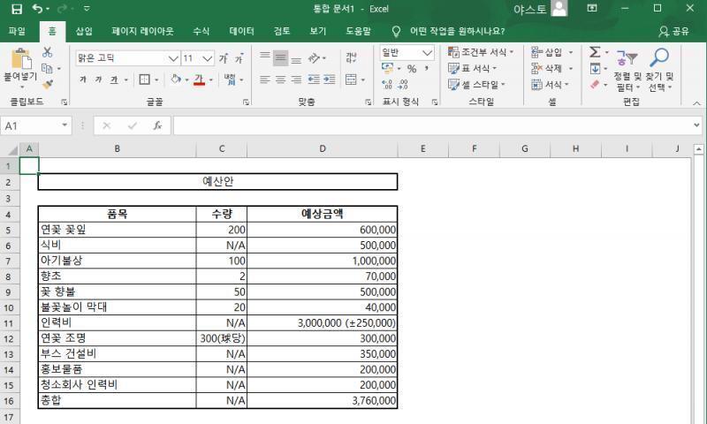This screenshot has height=424, width=707.
Task: Toggle italic formatting
Action: [x=98, y=79]
